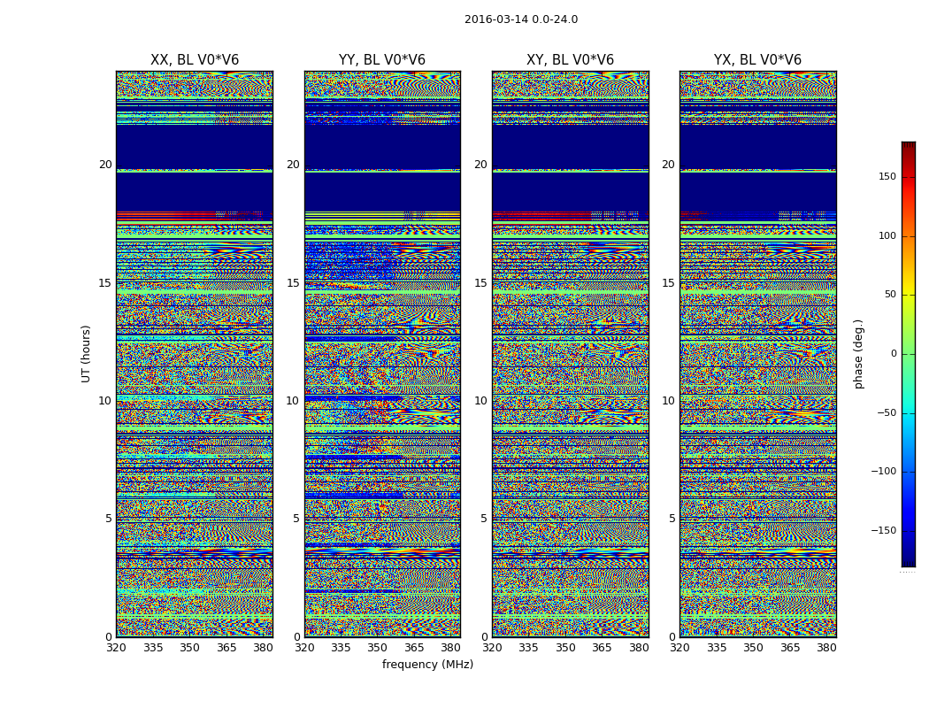Click the colorbar tick label "−150"
This screenshot has width=929, height=708.
pos(884,531)
